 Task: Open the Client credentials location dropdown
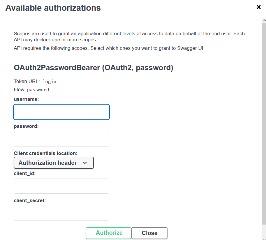click(x=54, y=163)
